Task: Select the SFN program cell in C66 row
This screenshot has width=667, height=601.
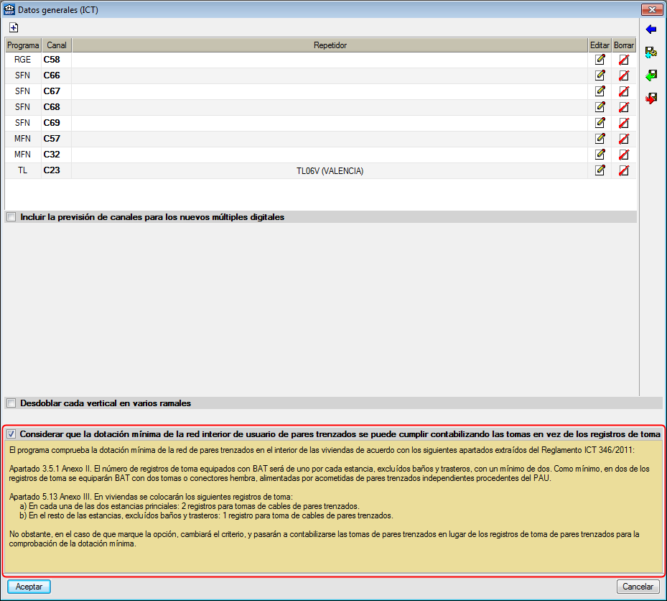Action: pyautogui.click(x=23, y=75)
